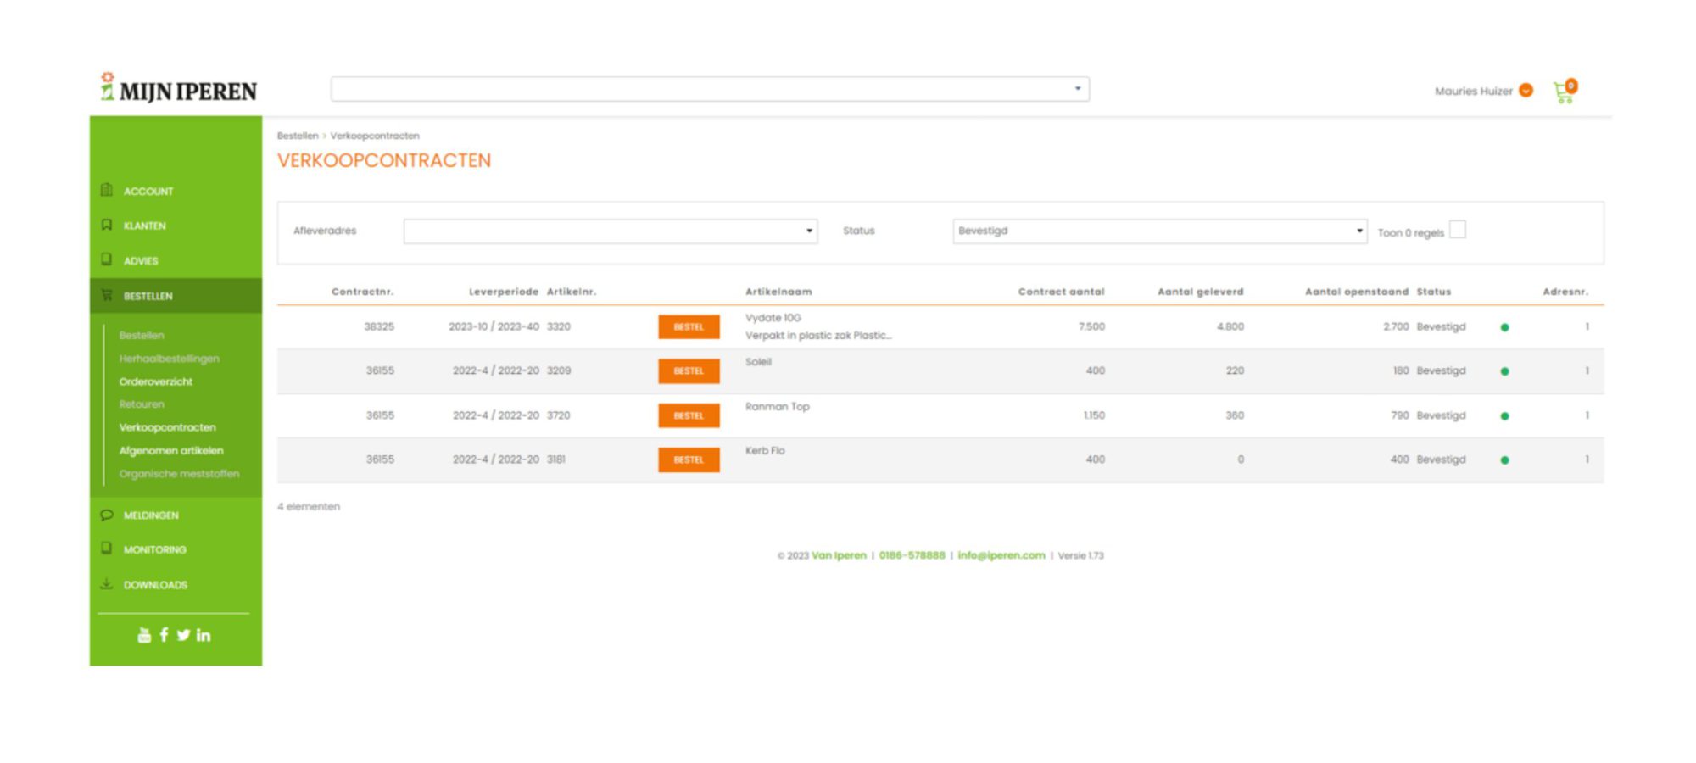Open the LinkedIn icon in sidebar
The width and height of the screenshot is (1696, 763).
point(204,635)
